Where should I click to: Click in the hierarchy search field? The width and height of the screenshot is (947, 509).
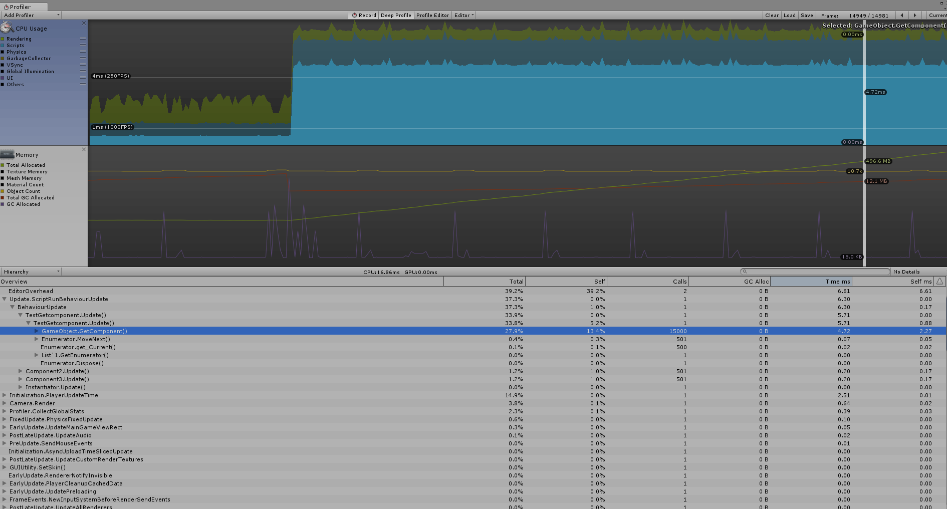(815, 272)
